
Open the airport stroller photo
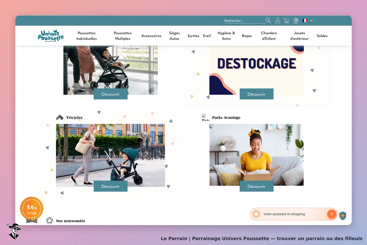click(110, 70)
